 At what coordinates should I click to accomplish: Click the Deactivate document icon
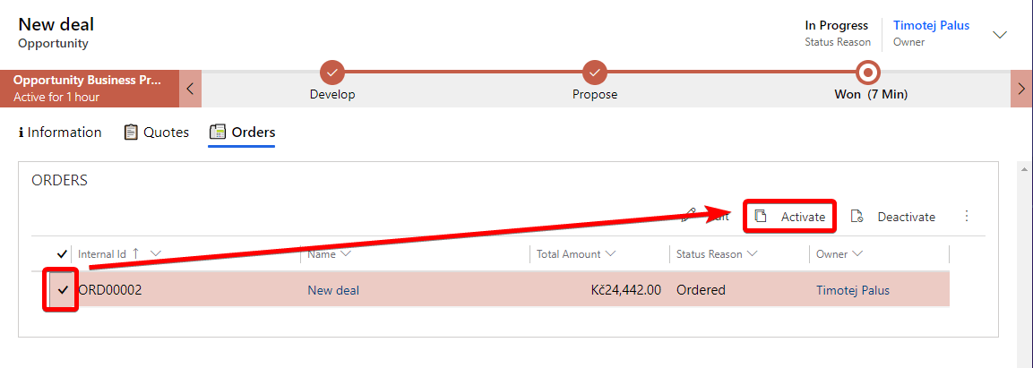[x=857, y=217]
